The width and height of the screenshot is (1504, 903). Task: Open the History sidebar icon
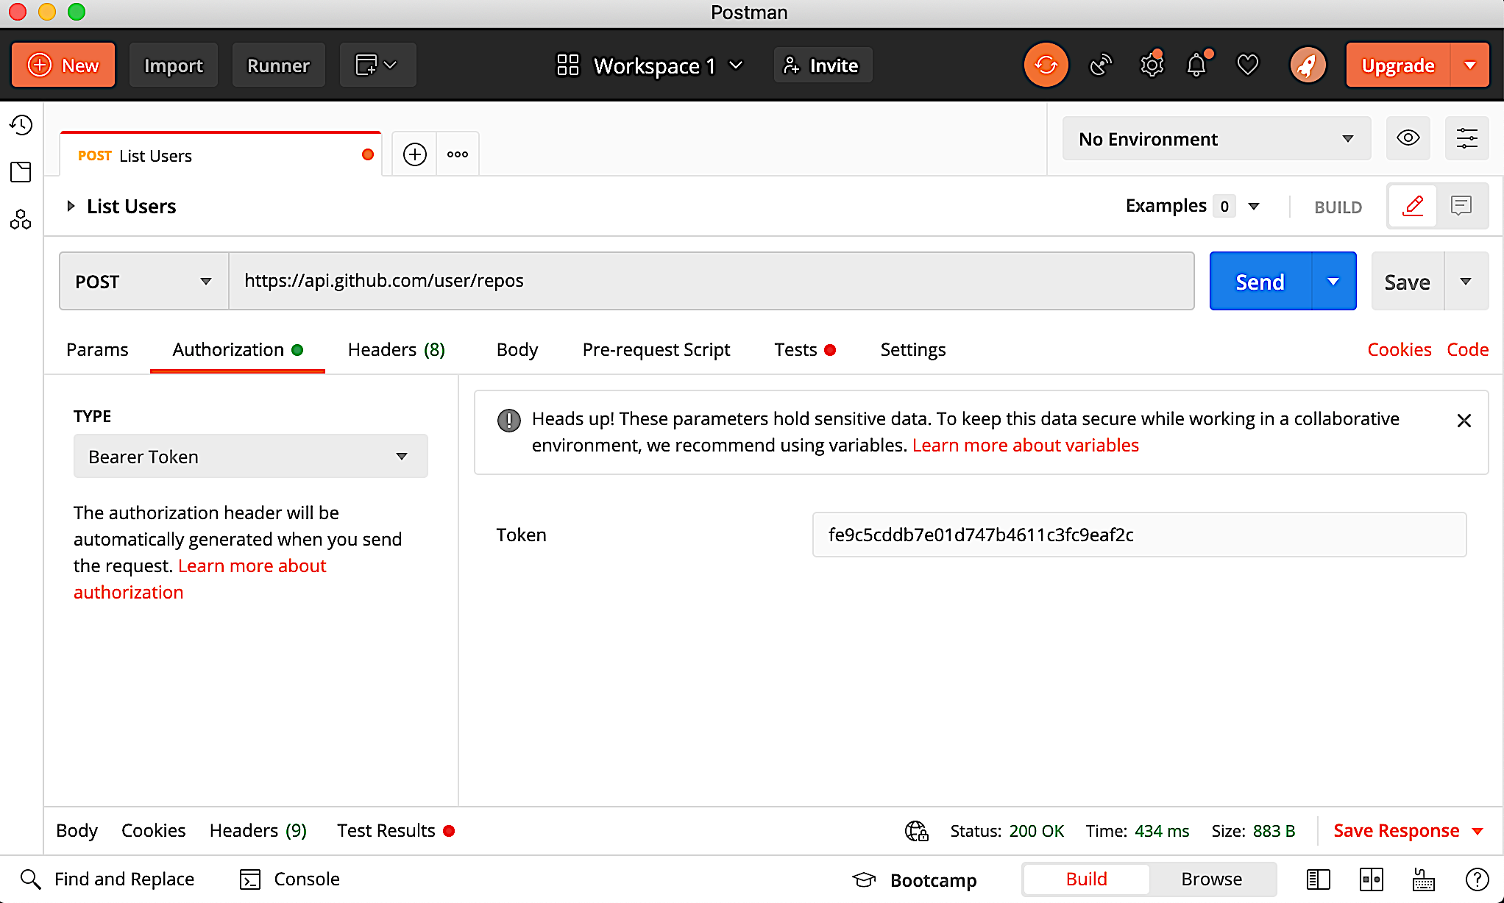[21, 125]
